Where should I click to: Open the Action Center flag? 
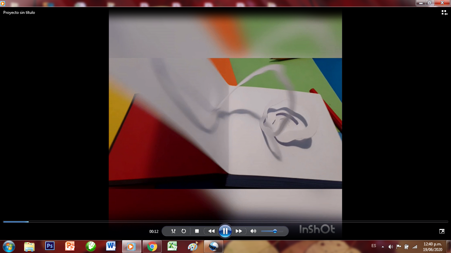pos(399,246)
